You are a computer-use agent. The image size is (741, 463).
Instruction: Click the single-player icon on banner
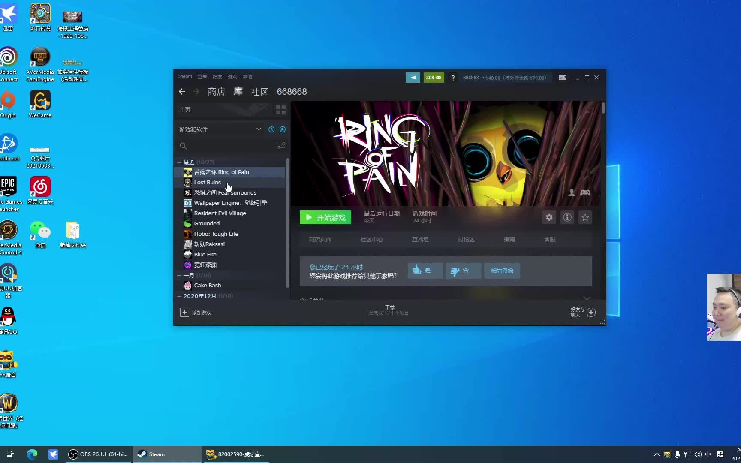(x=572, y=193)
